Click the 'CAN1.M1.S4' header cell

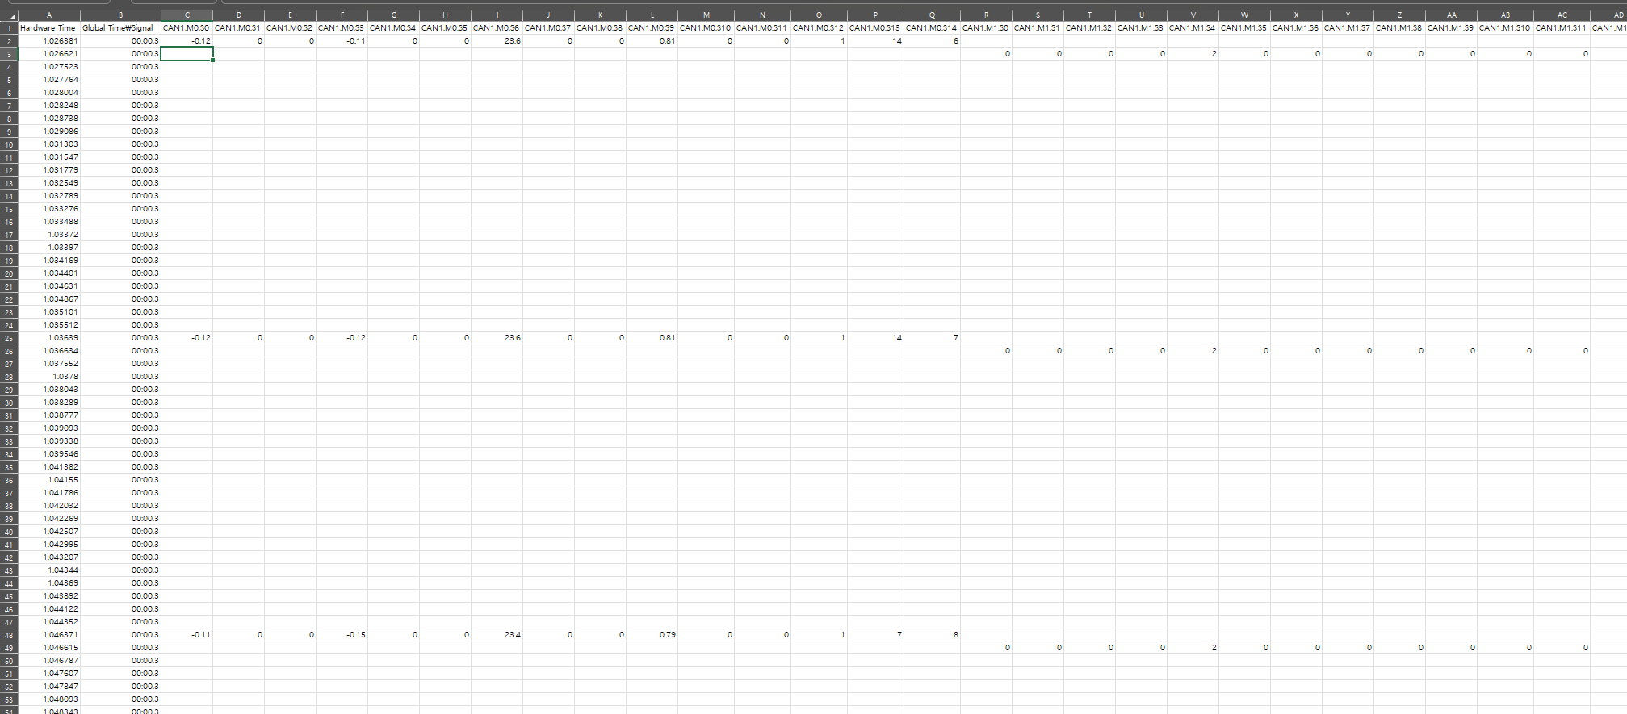point(1193,28)
